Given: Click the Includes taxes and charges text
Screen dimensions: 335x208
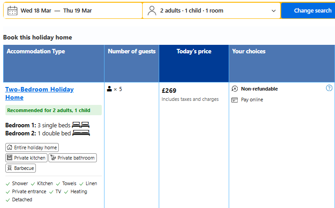Looking at the screenshot, I should tap(190, 100).
